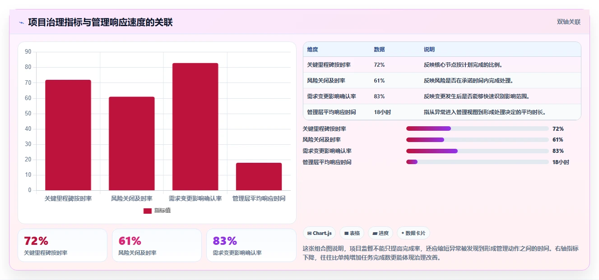Click the 72% 关键里程碑按时率 data card

point(62,245)
